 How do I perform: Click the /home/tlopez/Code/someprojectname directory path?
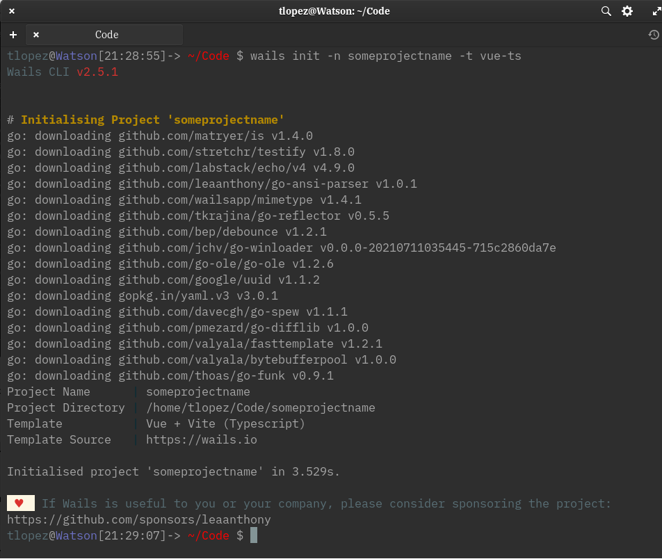point(261,407)
